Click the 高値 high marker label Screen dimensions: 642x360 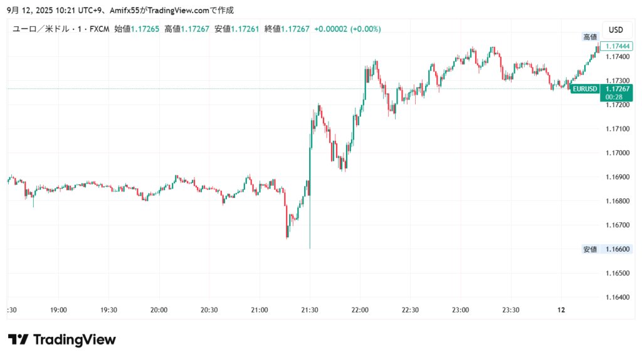coord(590,38)
